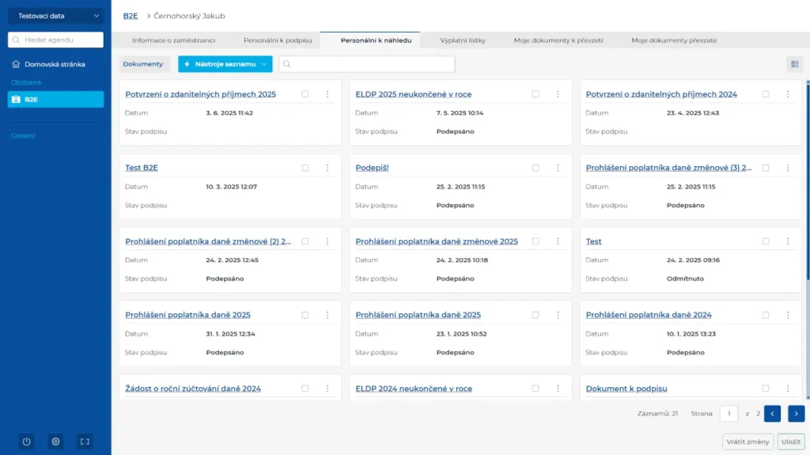Screen dimensions: 810x455
Task: Click the search field next to Nástroje seznamu
Action: (x=368, y=64)
